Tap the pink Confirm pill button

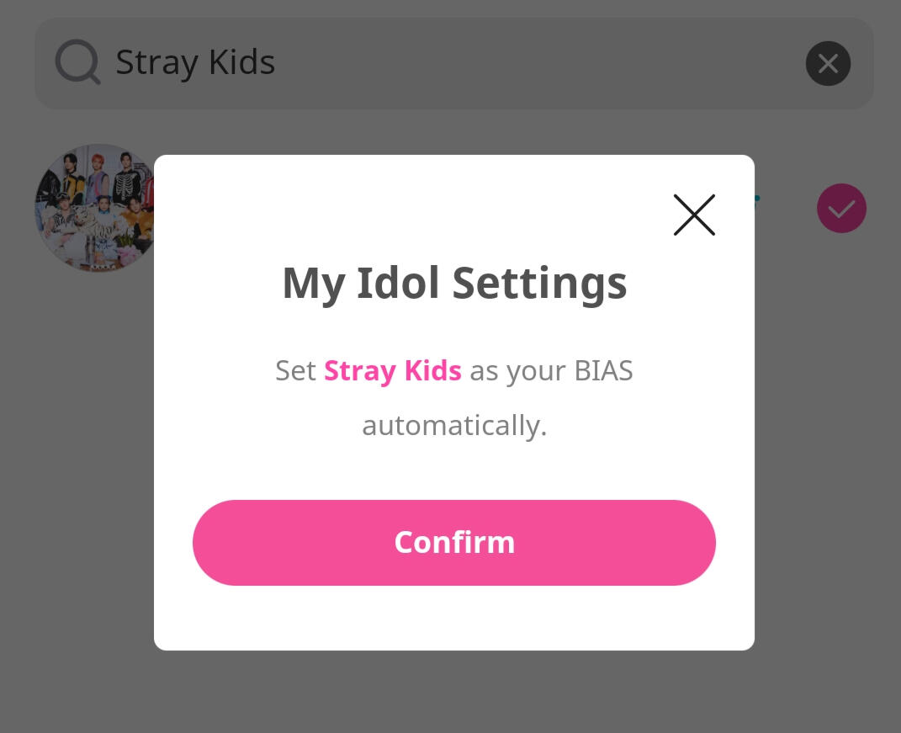tap(454, 543)
